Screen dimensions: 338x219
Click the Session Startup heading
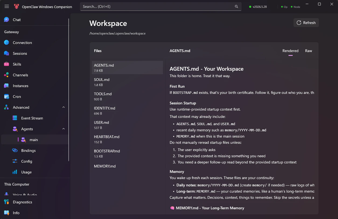point(183,103)
